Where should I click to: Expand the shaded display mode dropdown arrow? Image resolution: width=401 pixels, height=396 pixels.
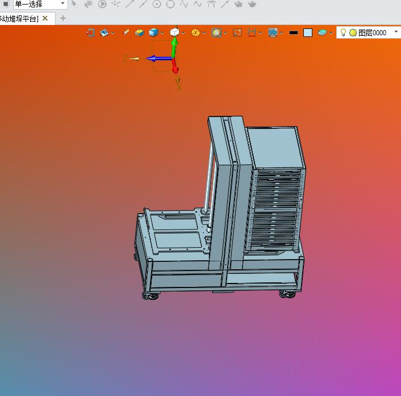(162, 33)
